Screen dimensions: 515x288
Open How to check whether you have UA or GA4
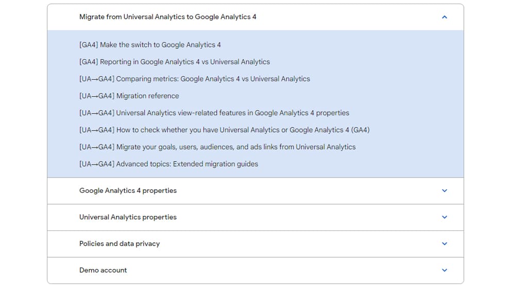225,130
